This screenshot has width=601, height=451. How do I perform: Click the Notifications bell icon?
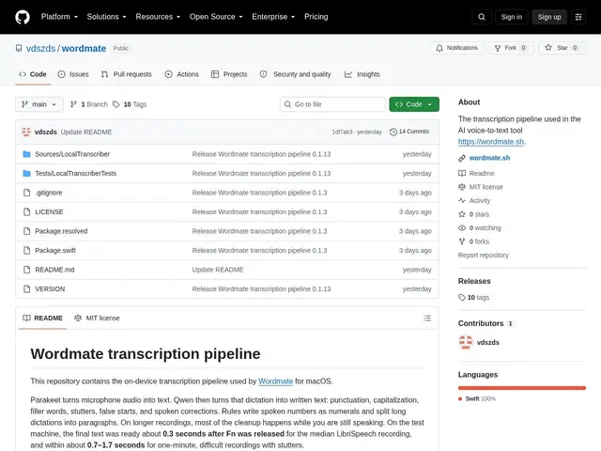click(439, 48)
